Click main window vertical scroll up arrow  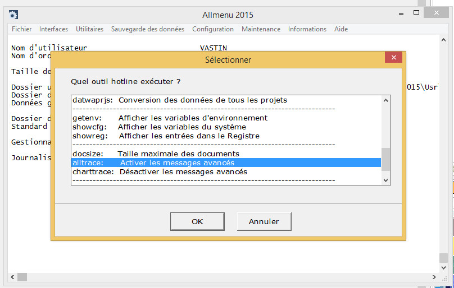(x=443, y=40)
